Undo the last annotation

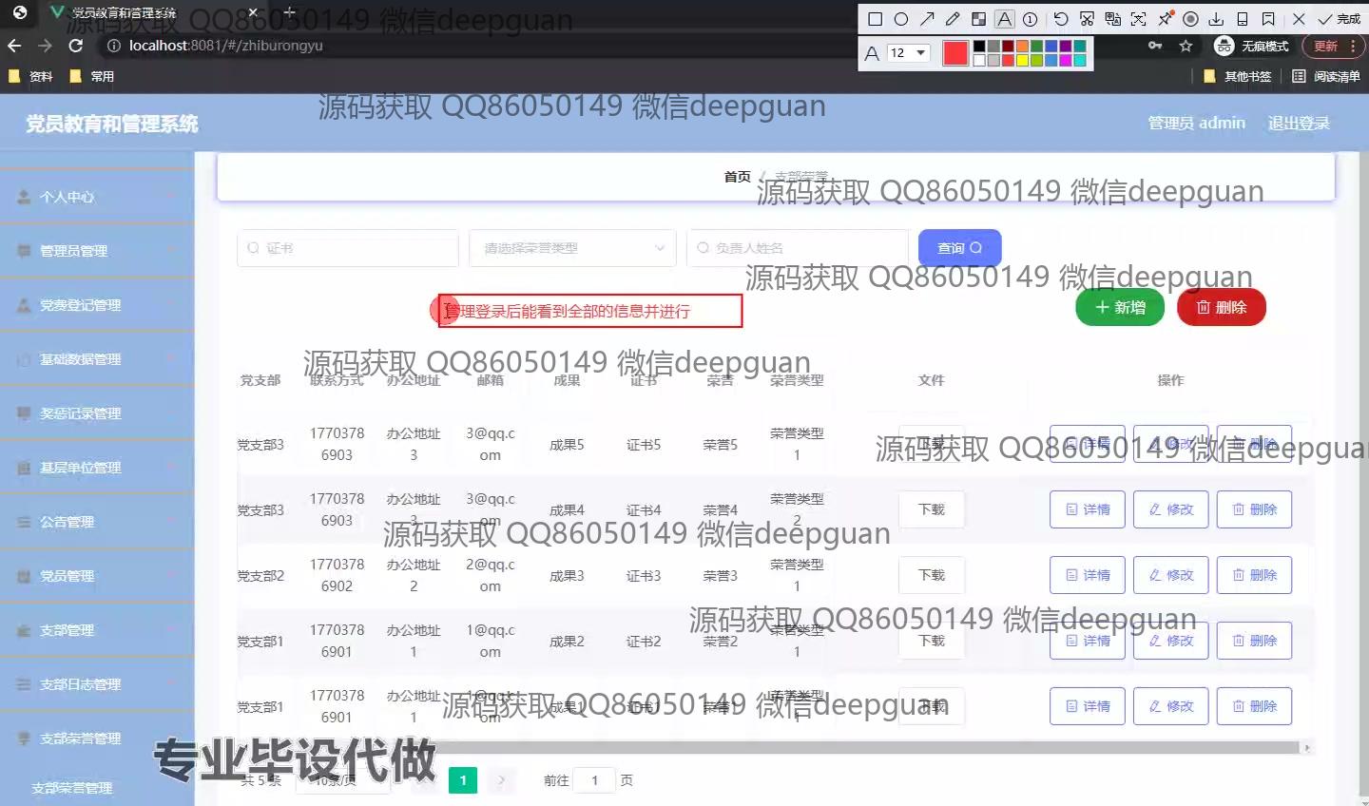pyautogui.click(x=1061, y=19)
